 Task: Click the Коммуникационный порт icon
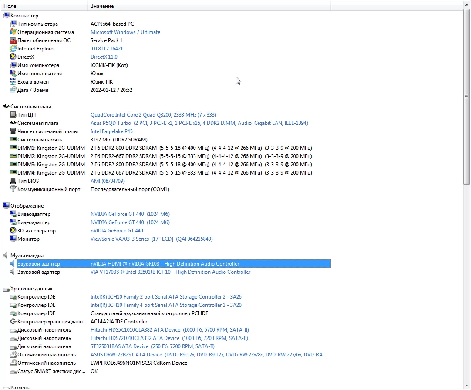13,189
